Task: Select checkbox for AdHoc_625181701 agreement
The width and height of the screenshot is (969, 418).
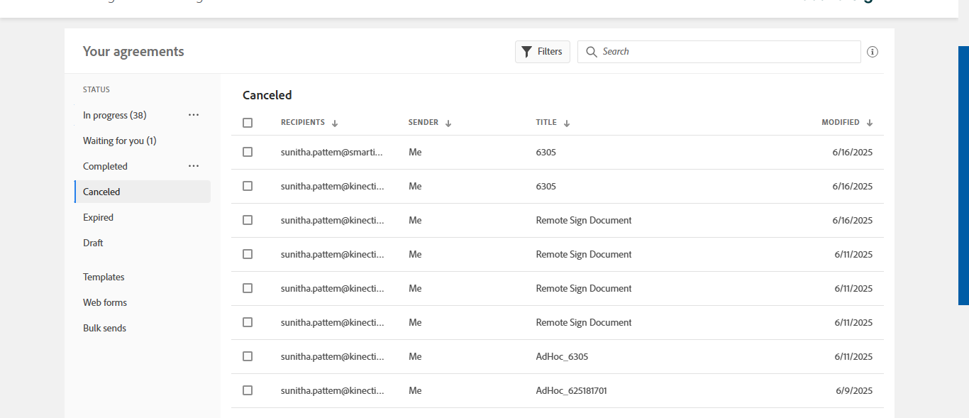Action: click(248, 390)
